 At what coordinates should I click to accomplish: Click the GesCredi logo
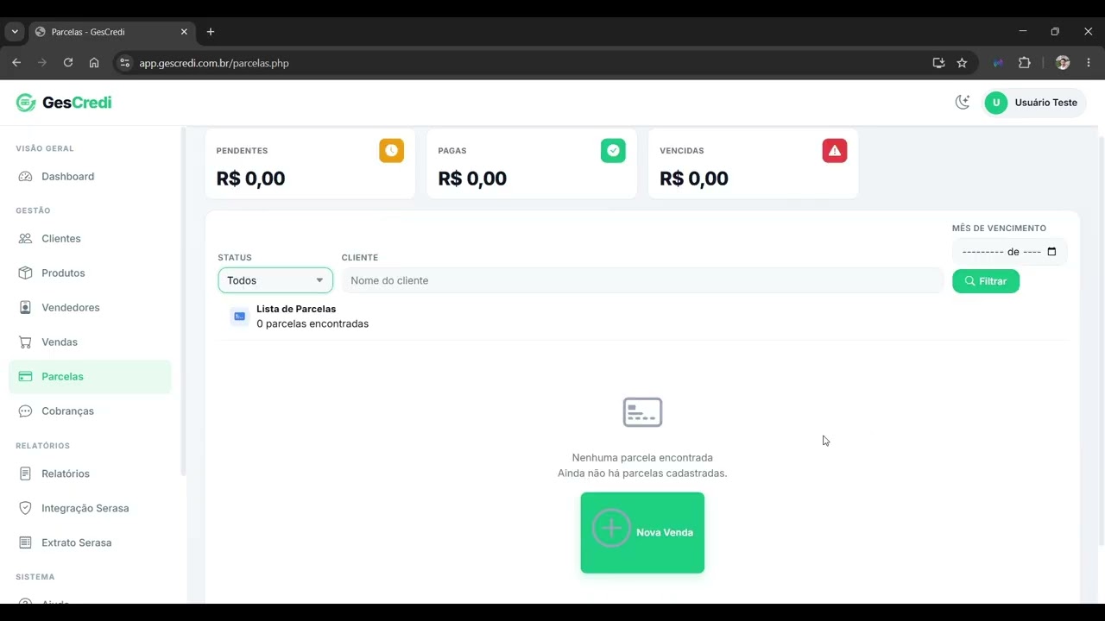pyautogui.click(x=64, y=103)
